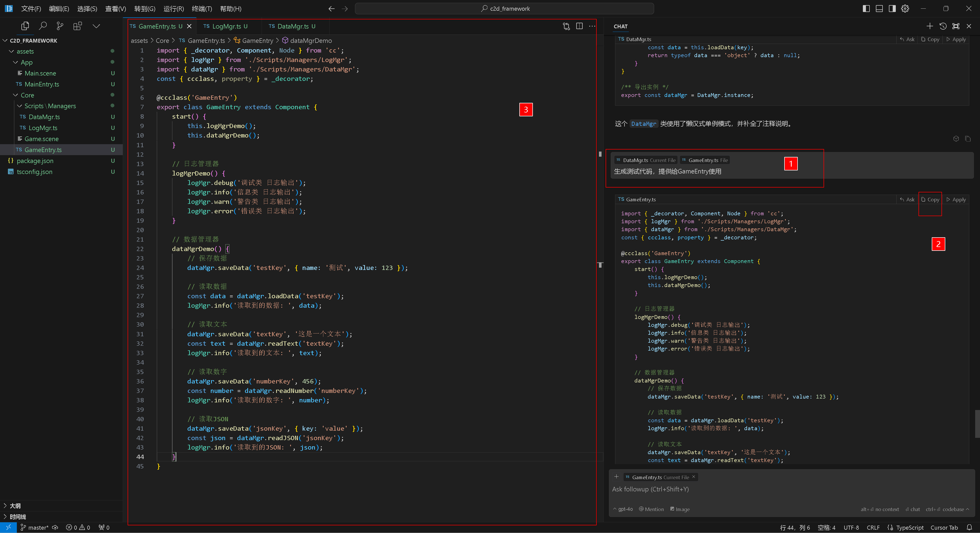The width and height of the screenshot is (980, 533).
Task: Show chat history clock icon
Action: pos(943,26)
